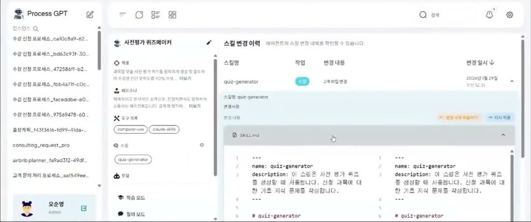The width and height of the screenshot is (531, 222).
Task: Open instance 수강 신청 프로세스_ca10c8a9-62
Action: (50, 39)
